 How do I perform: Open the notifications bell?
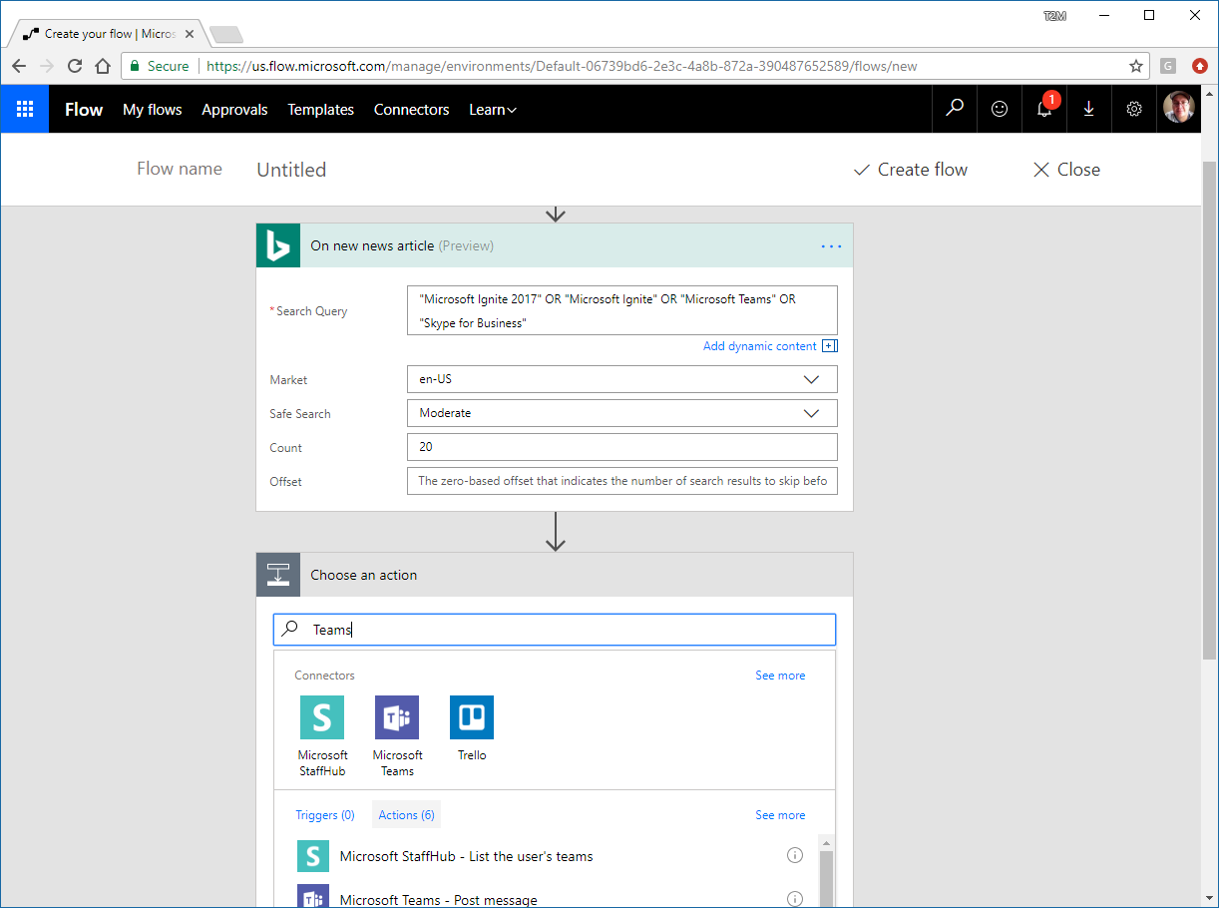coord(1043,109)
